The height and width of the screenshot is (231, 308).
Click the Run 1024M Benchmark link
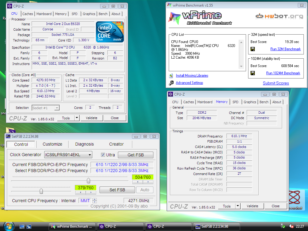pyautogui.click(x=283, y=73)
